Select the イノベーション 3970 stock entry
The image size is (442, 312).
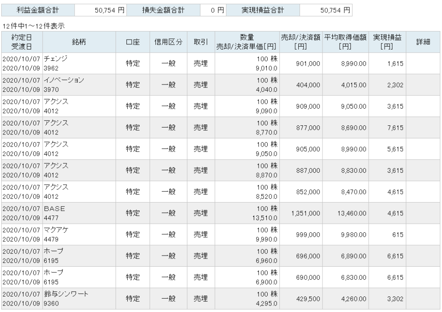pyautogui.click(x=64, y=80)
